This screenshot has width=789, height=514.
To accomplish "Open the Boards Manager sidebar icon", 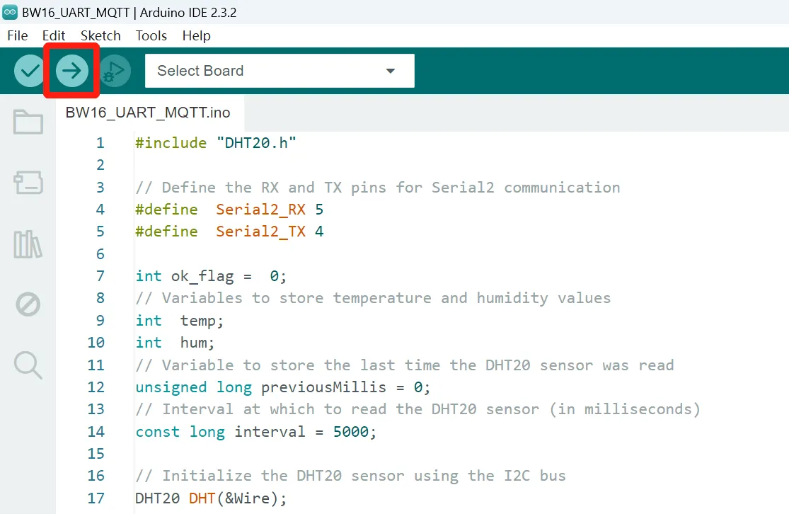I will tap(28, 183).
